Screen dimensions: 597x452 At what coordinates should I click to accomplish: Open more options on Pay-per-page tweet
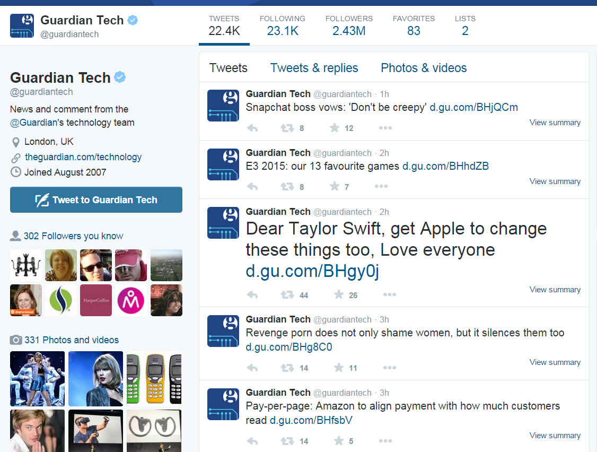[385, 440]
